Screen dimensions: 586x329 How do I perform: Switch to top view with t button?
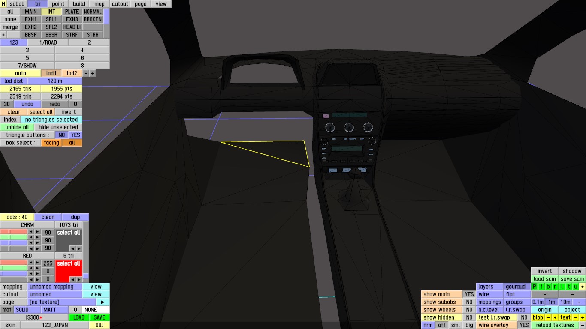point(569,287)
